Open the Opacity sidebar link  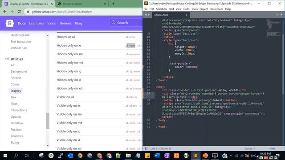(16, 116)
